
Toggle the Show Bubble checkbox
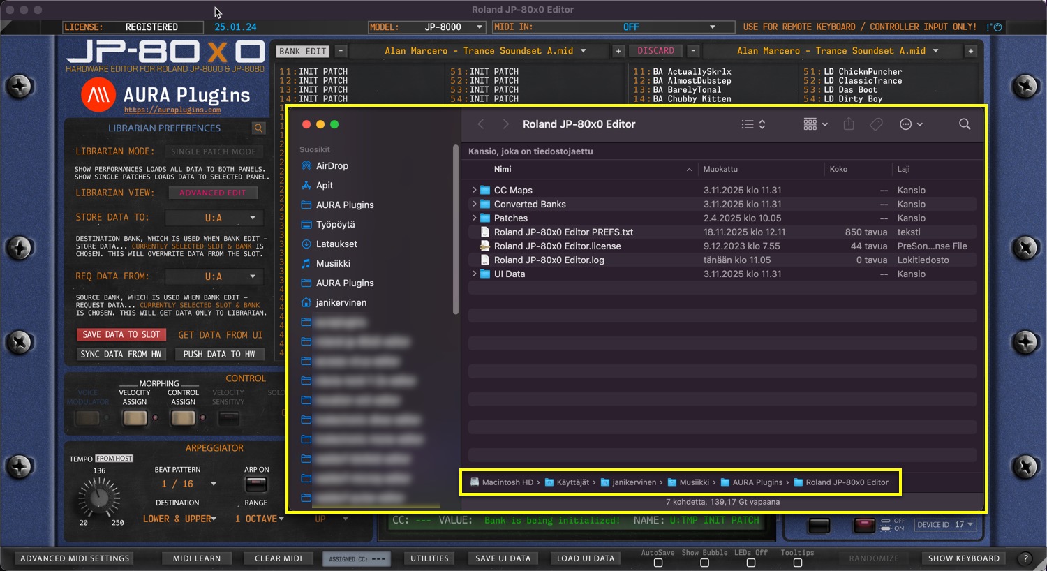[x=704, y=563]
